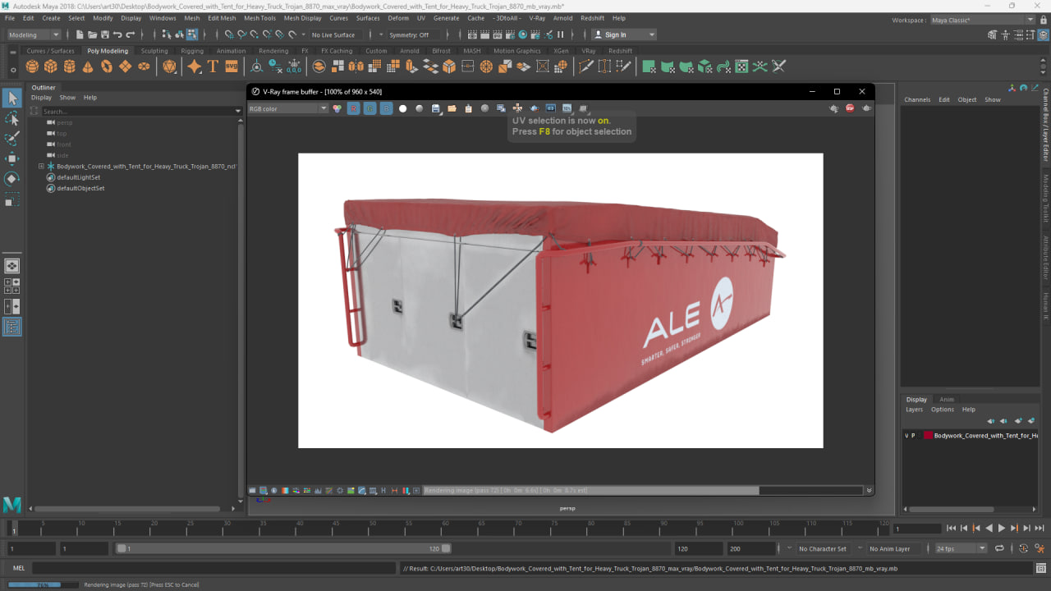Screen dimensions: 1051x591
Task: Click the Multi-Cut tool shelf icon
Action: point(585,66)
